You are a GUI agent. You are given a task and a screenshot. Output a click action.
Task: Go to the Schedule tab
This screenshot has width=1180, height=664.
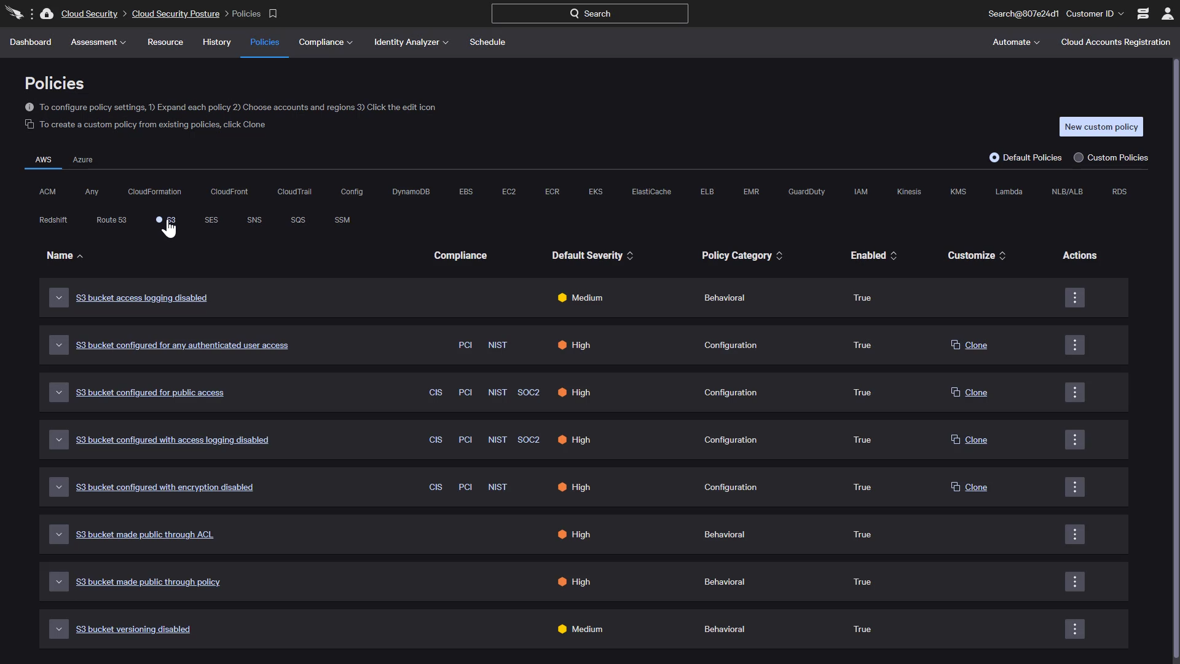(487, 42)
